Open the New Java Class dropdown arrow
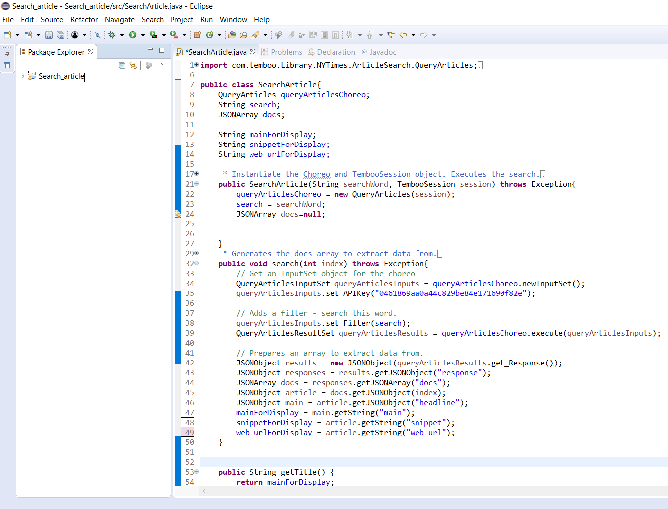Image resolution: width=668 pixels, height=509 pixels. [x=219, y=35]
